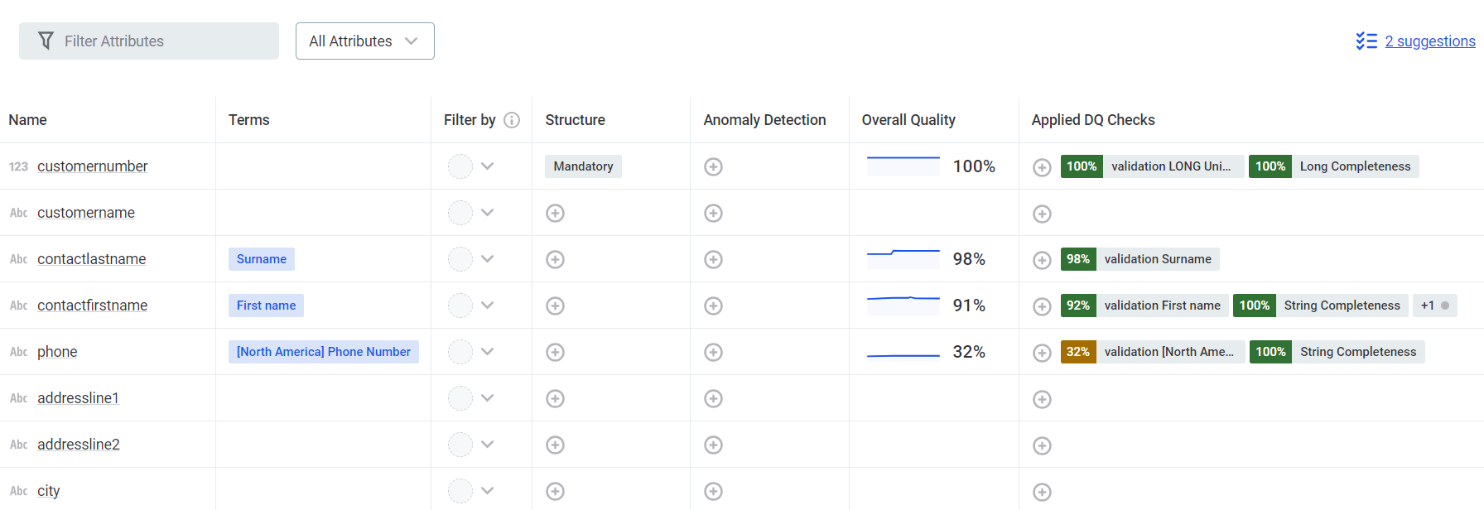The width and height of the screenshot is (1484, 510).
Task: Click the info icon beside Filter by
Action: [x=512, y=120]
